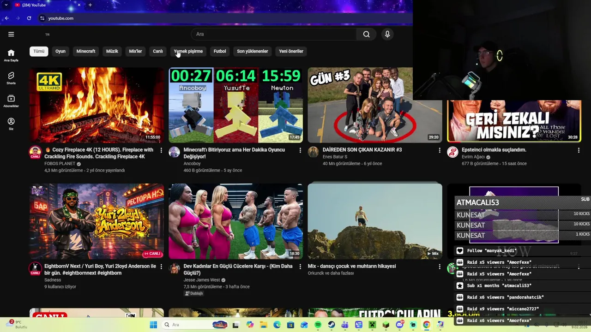
Task: Open options for Epsteinci olmakla suçlandım video
Action: tap(578, 150)
